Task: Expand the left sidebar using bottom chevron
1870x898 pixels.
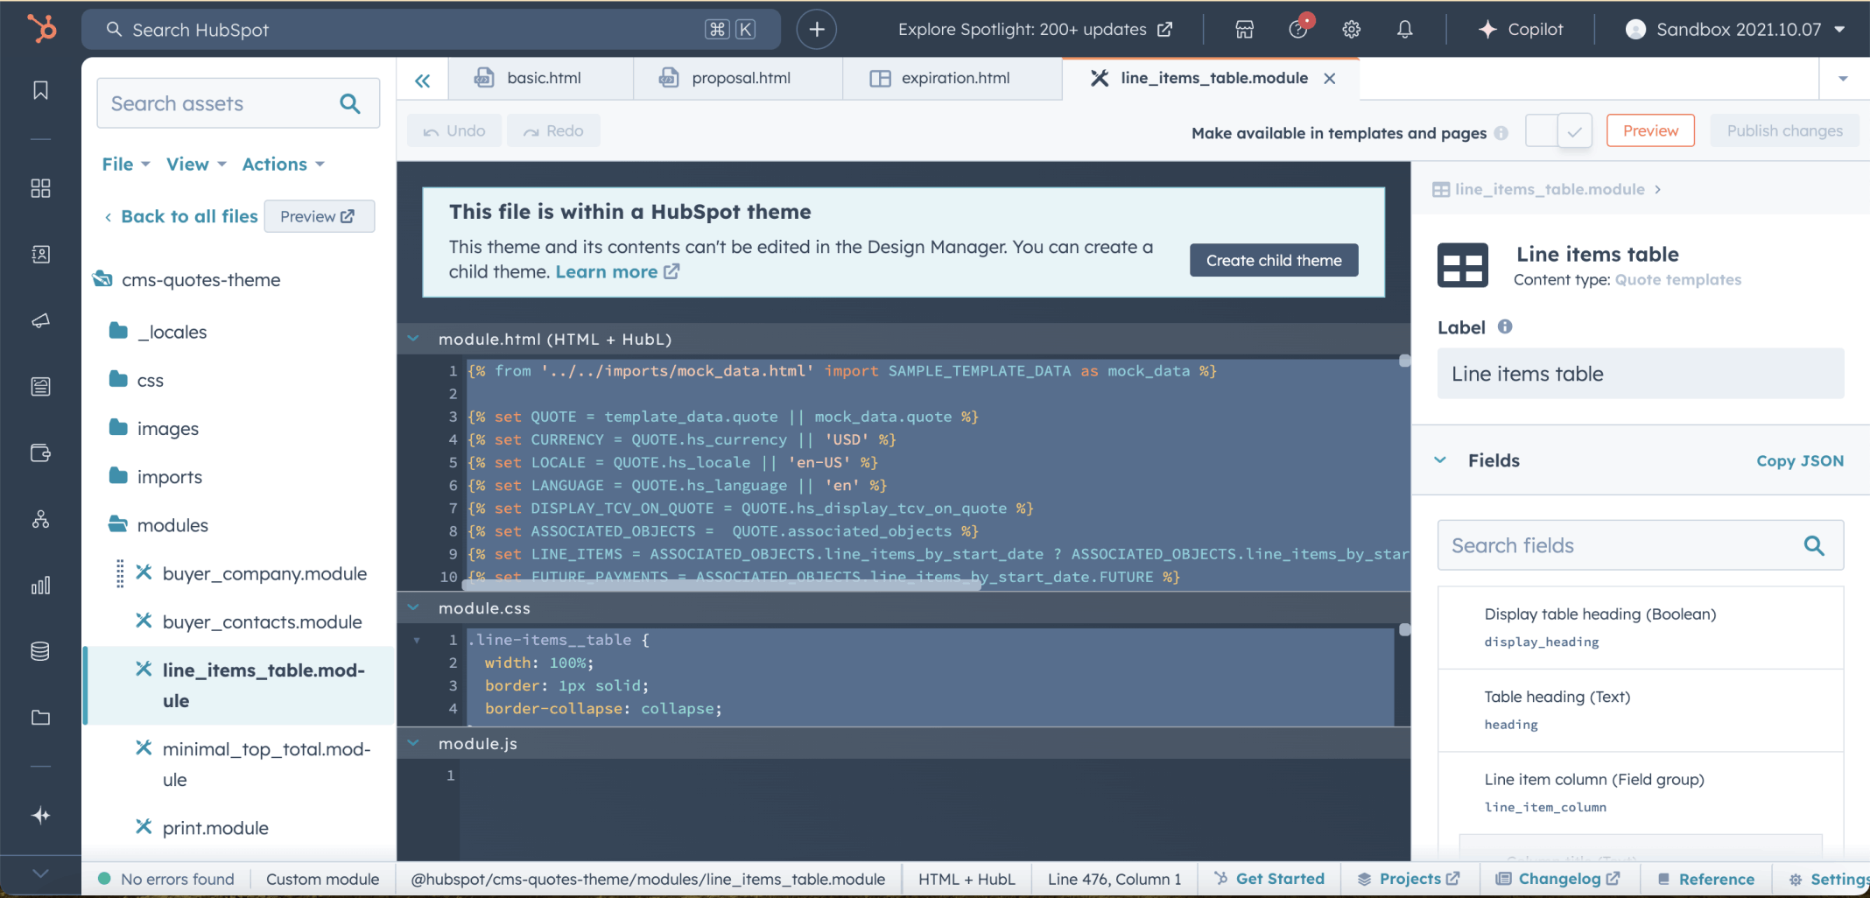Action: pos(40,873)
